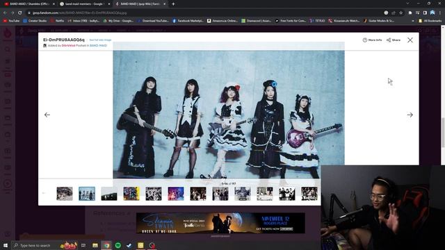Select the third dark landscape thumbnail
This screenshot has height=250, width=445.
point(109,194)
